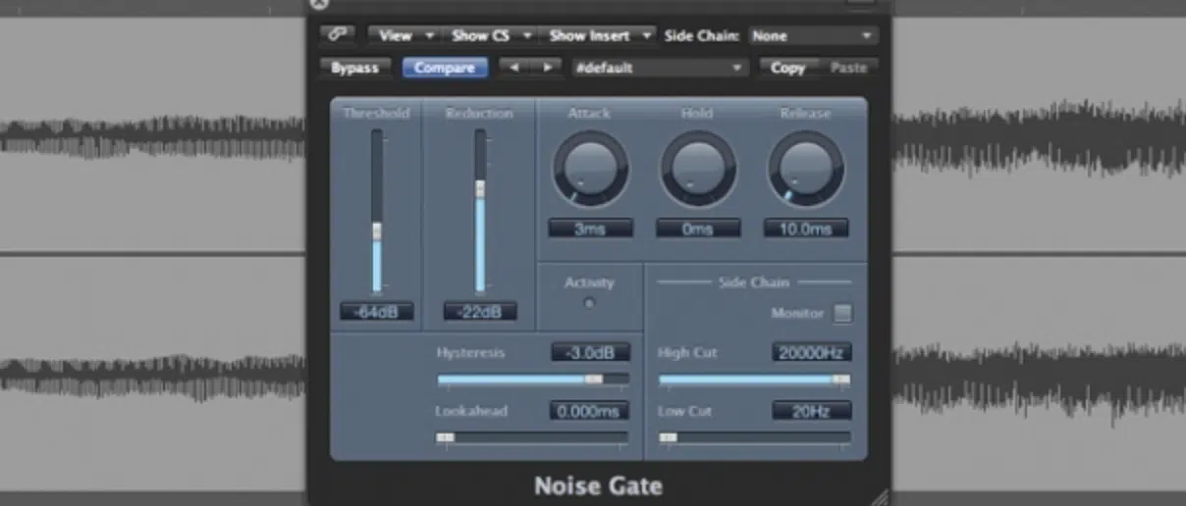Click the 10.0ms Release value field
Image resolution: width=1186 pixels, height=506 pixels.
click(x=805, y=228)
